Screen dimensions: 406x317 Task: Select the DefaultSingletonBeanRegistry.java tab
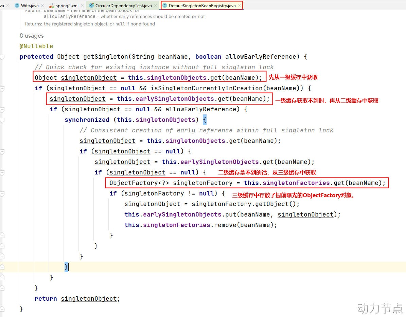click(202, 5)
